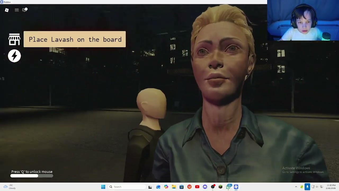The height and width of the screenshot is (191, 339).
Task: Click the green update tray icon
Action: [301, 187]
